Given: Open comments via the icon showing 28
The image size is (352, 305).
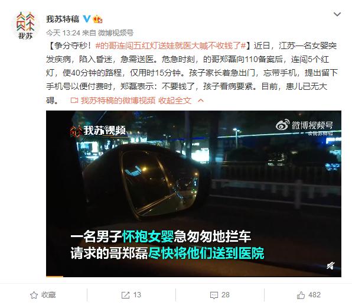Looking at the screenshot, I should pyautogui.click(x=220, y=295).
